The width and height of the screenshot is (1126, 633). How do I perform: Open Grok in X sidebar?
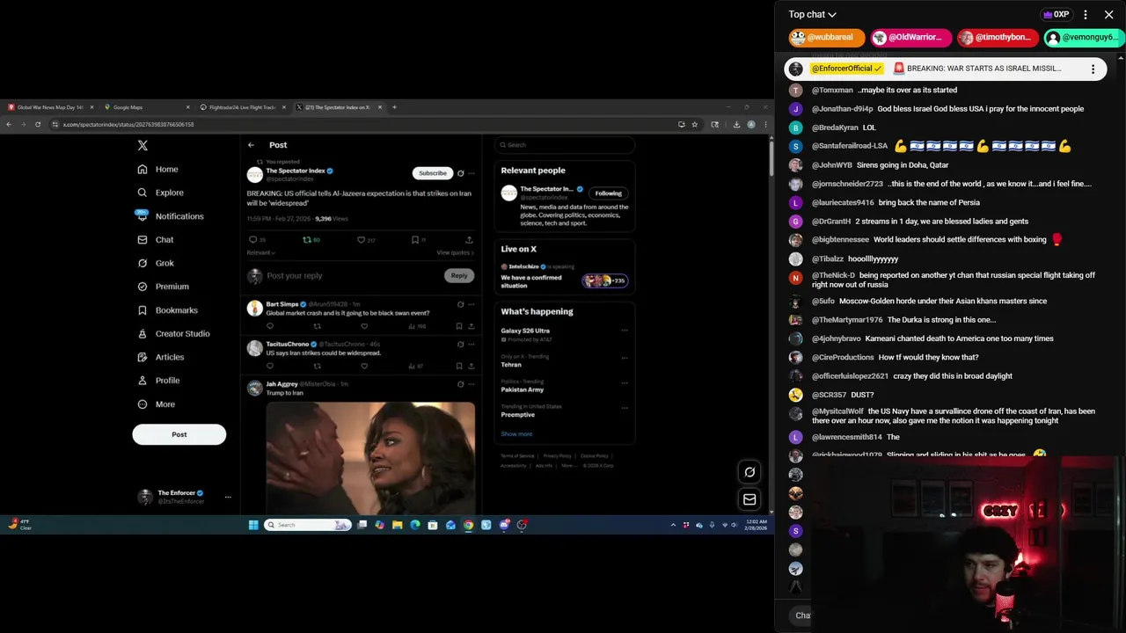click(156, 263)
